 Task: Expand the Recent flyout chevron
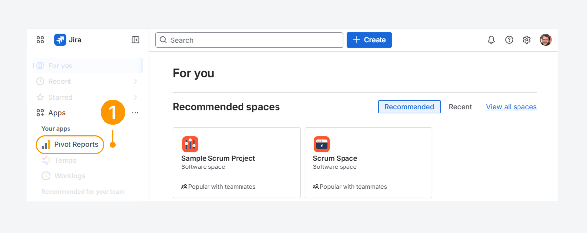pyautogui.click(x=135, y=81)
